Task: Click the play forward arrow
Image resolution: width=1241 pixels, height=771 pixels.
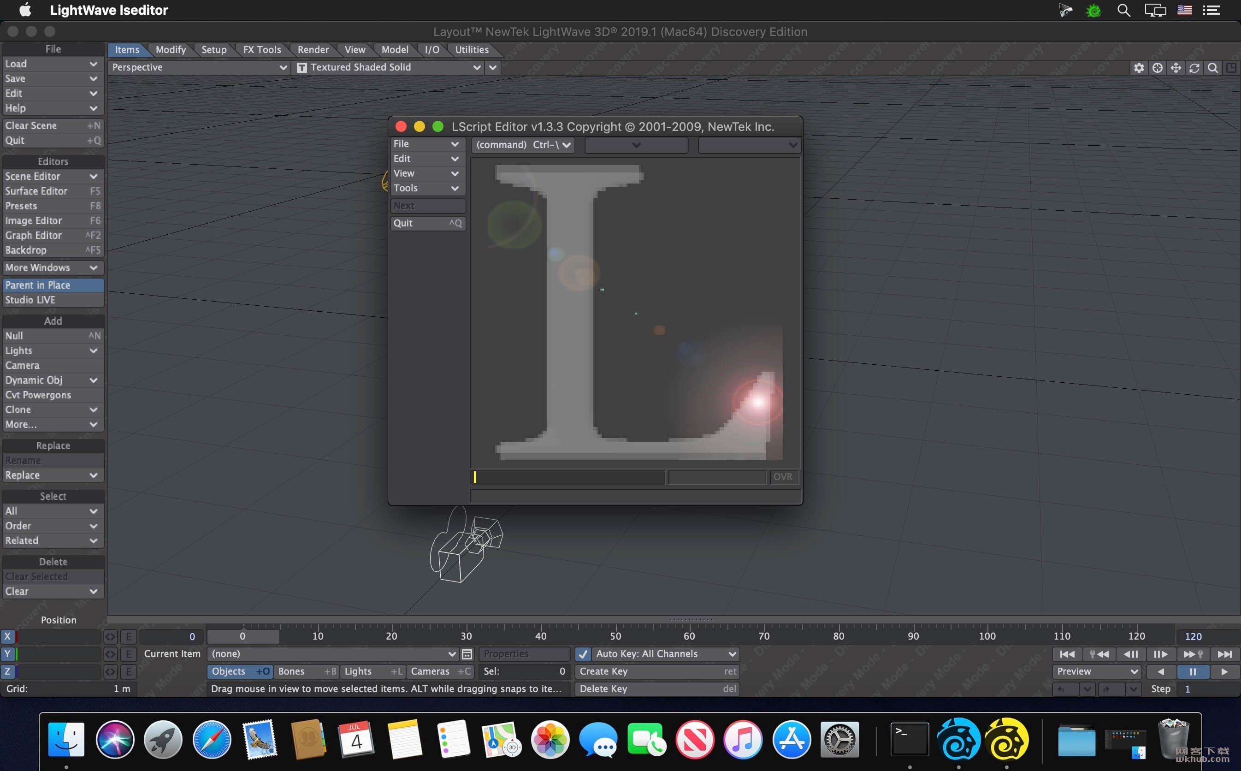Action: 1224,671
